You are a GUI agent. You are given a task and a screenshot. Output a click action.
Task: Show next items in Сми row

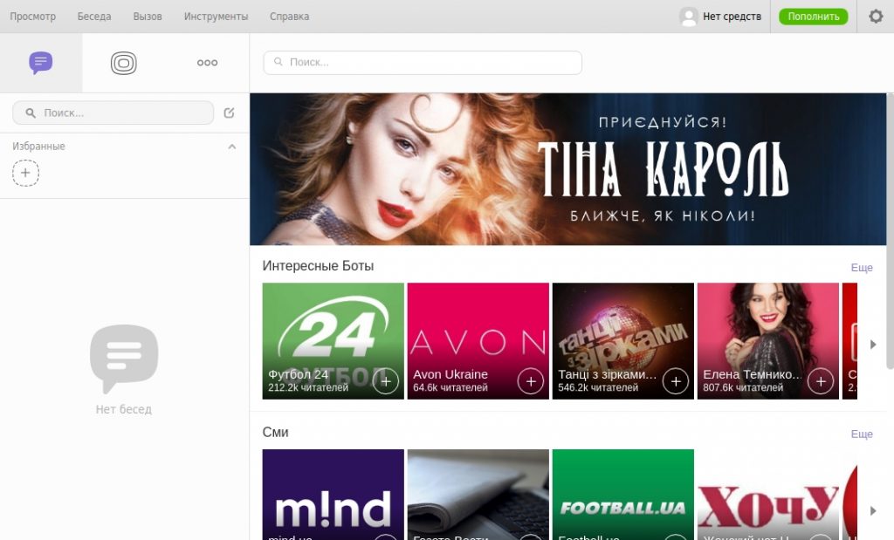tap(873, 511)
